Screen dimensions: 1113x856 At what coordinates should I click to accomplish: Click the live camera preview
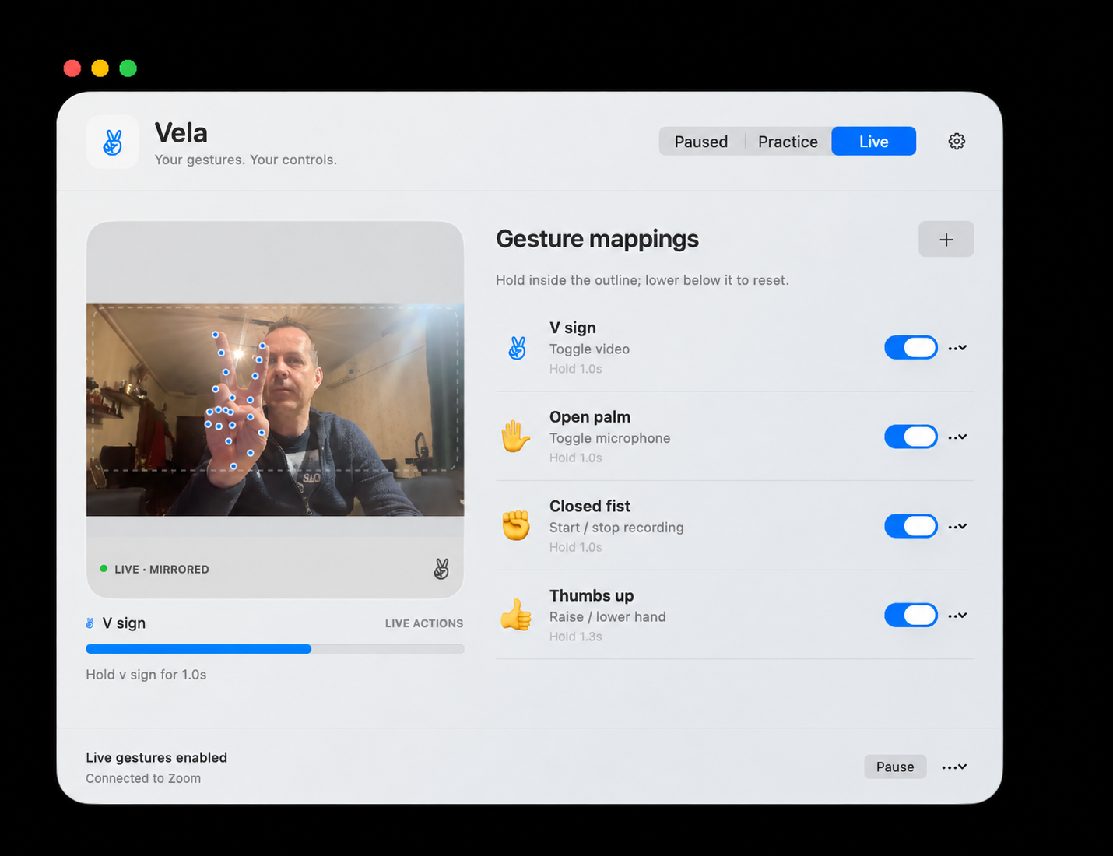(x=275, y=409)
